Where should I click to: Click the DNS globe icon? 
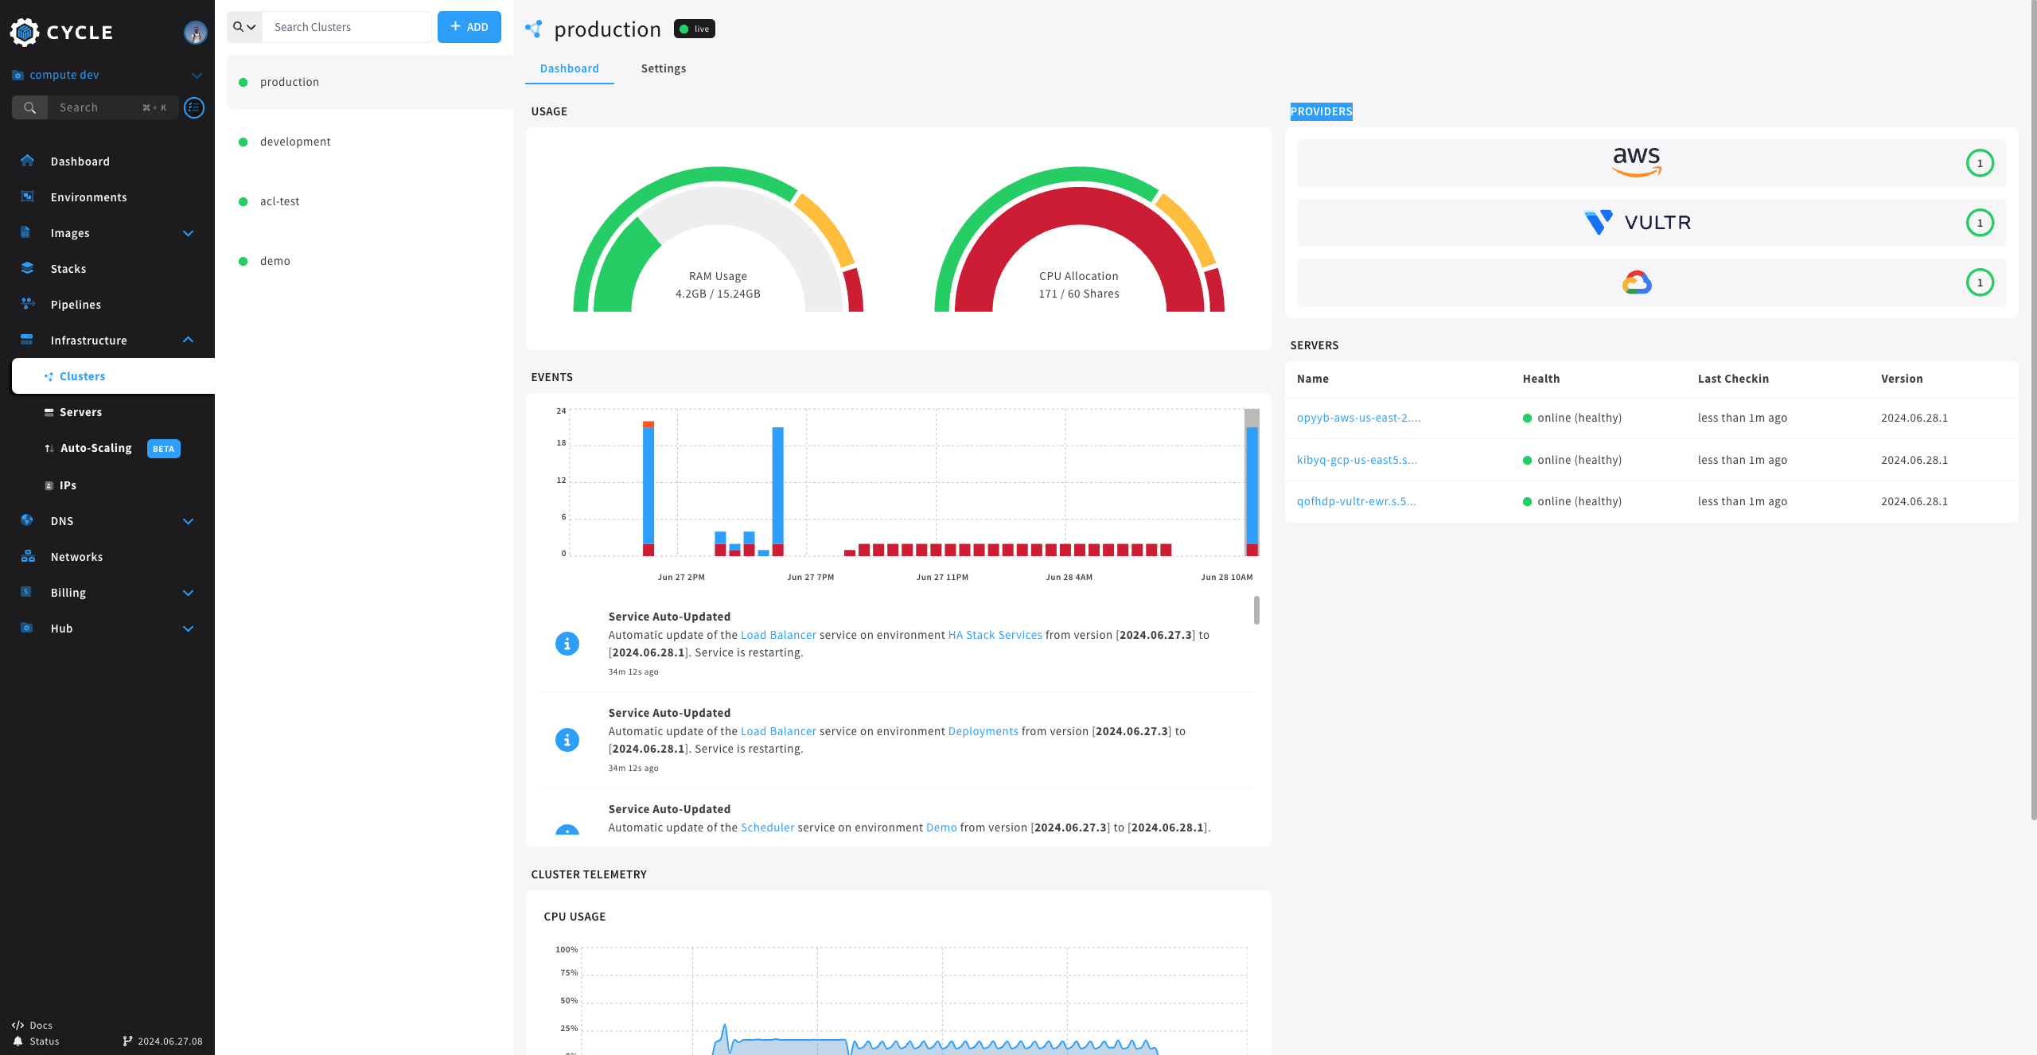[27, 520]
